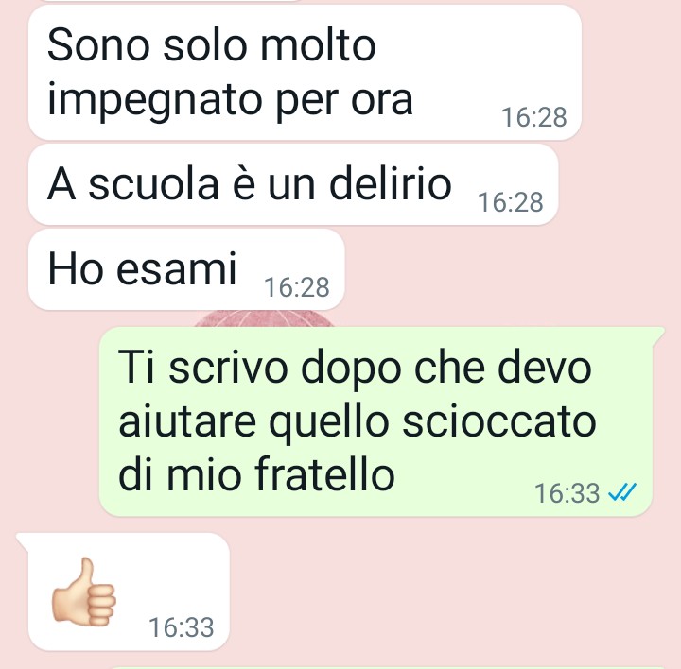Tap the thumbs up message bubble
The image size is (681, 669).
click(129, 592)
